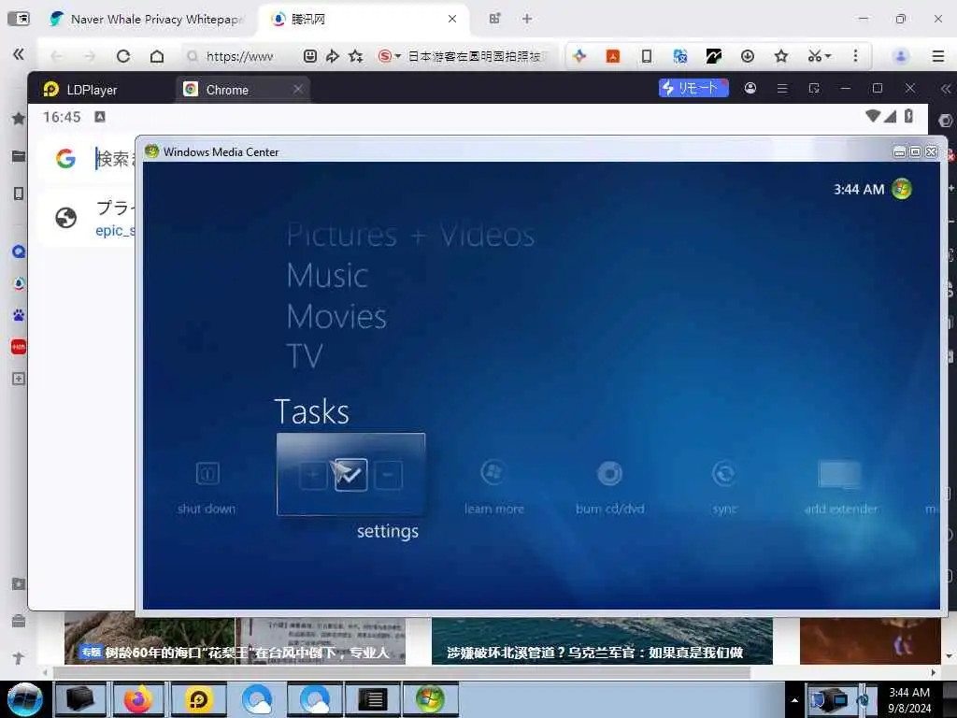
Task: Open the 北溪管道 news headline
Action: [x=595, y=652]
